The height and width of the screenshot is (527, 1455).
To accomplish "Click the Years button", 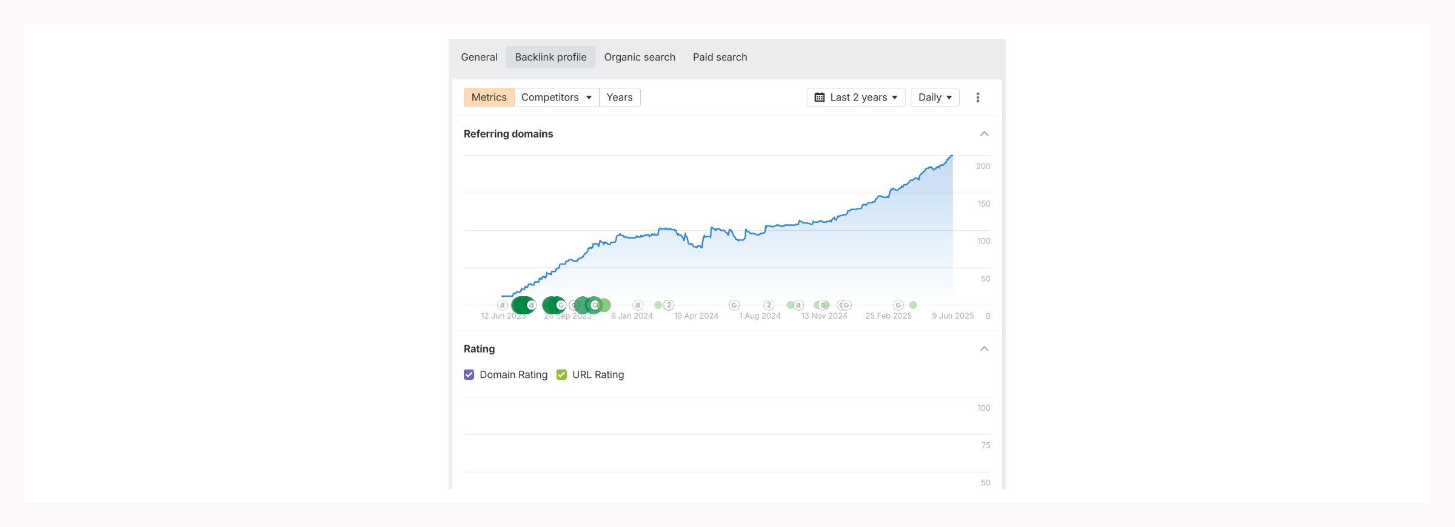I will click(x=619, y=98).
